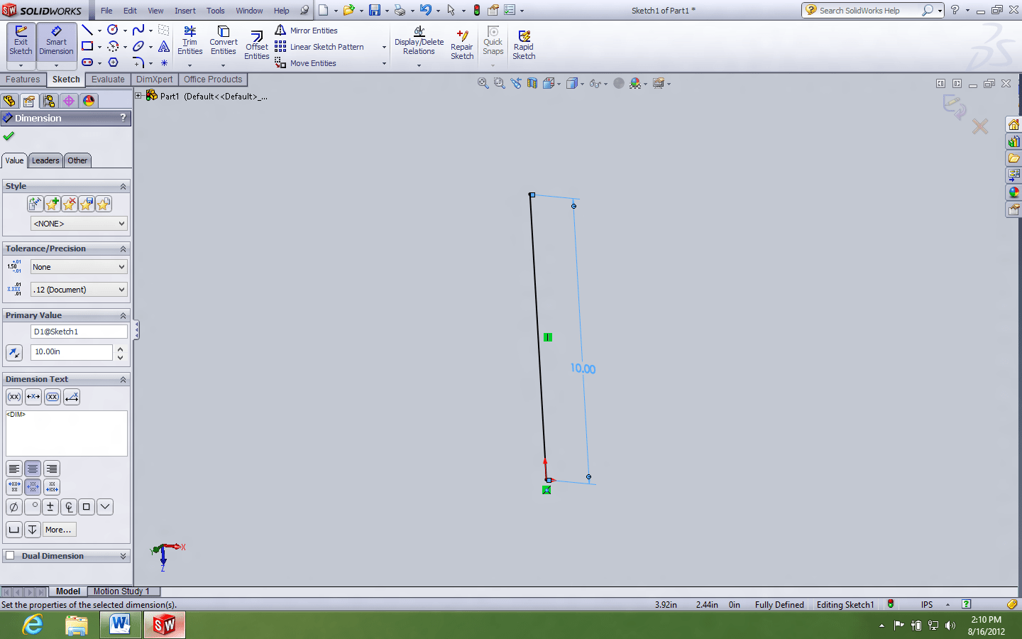1022x639 pixels.
Task: Open the tolerance type dropdown set to None
Action: tap(78, 267)
